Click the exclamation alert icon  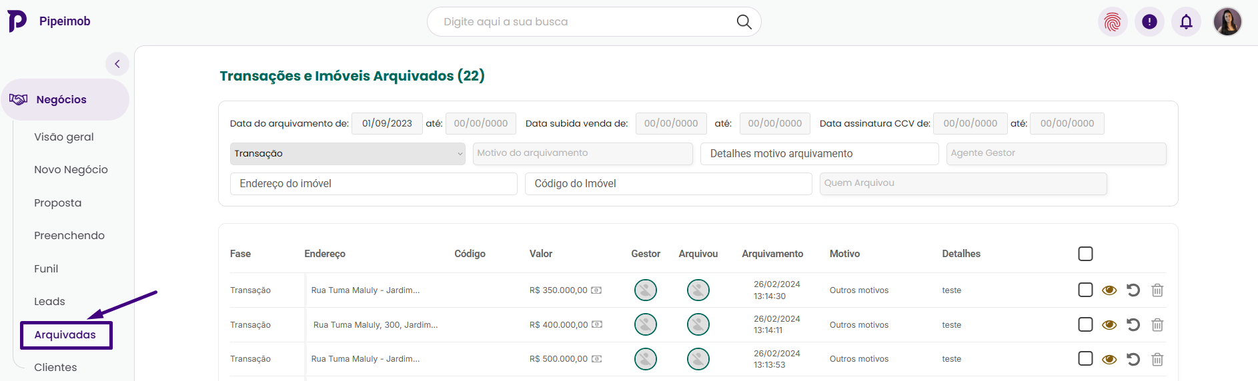(x=1149, y=22)
